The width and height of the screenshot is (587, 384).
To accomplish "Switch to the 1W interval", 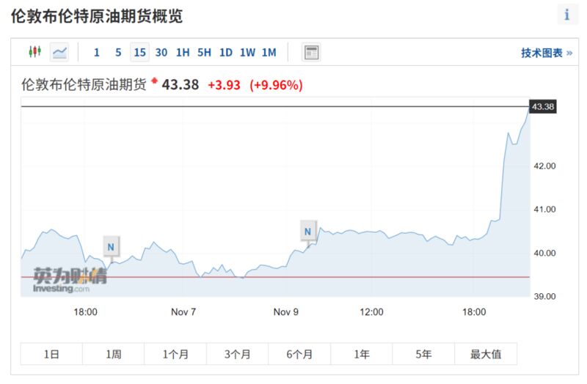I will 247,52.
